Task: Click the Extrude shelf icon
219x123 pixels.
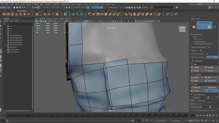Action: tap(126, 14)
